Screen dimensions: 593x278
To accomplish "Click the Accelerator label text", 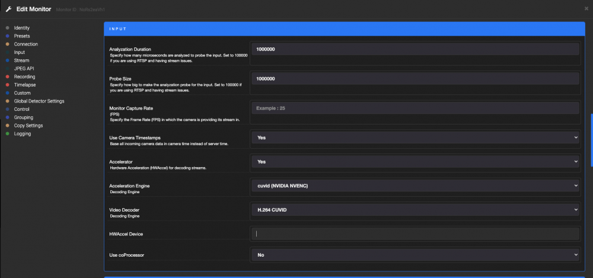I will [121, 162].
